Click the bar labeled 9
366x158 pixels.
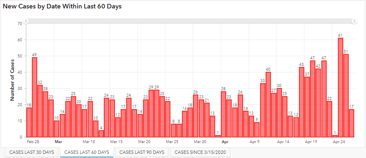257,130
